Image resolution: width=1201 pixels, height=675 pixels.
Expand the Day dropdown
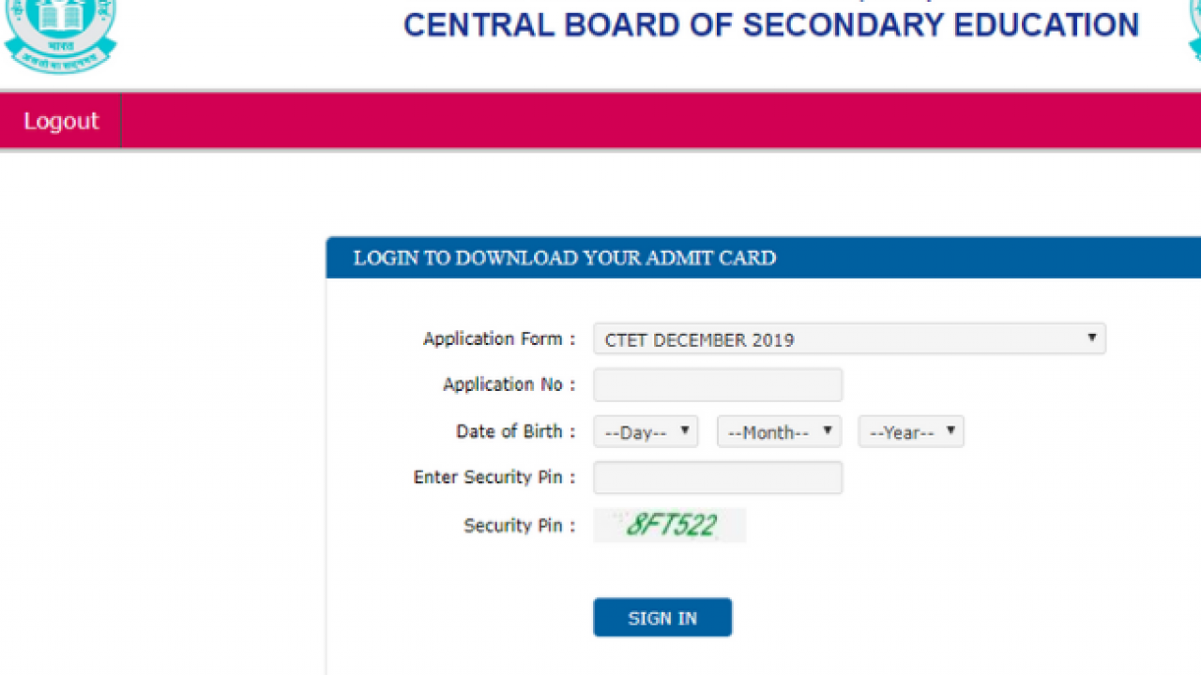tap(646, 432)
